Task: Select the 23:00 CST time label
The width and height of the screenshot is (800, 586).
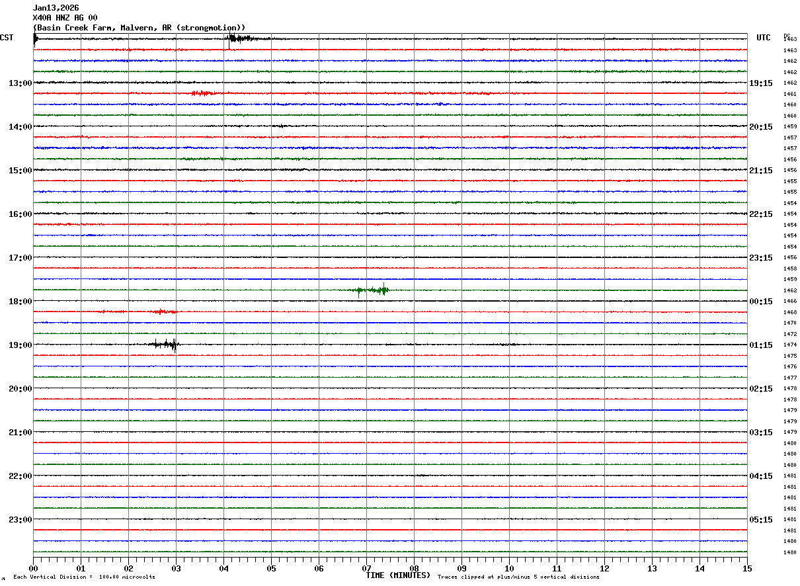Action: point(20,520)
